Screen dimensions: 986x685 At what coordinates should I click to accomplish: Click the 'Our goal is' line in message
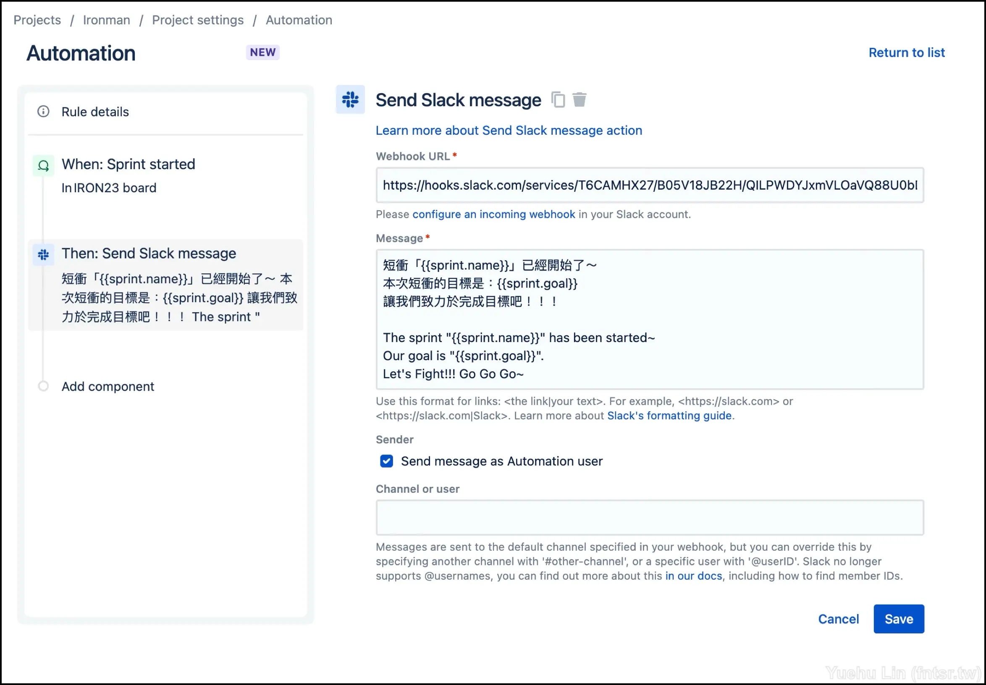click(463, 356)
